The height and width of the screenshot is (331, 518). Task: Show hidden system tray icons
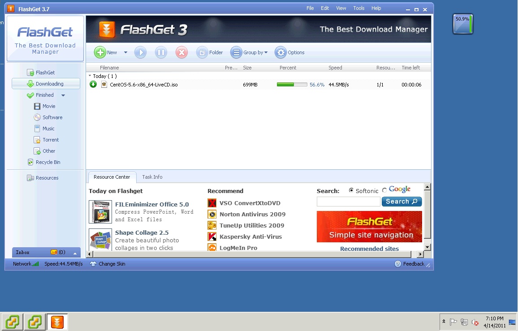point(444,321)
